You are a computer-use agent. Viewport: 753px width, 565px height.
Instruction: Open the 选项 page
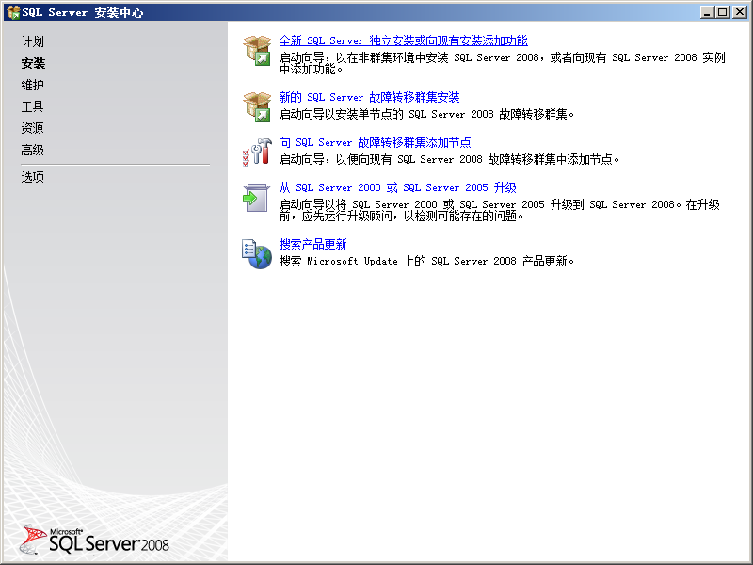(x=33, y=177)
